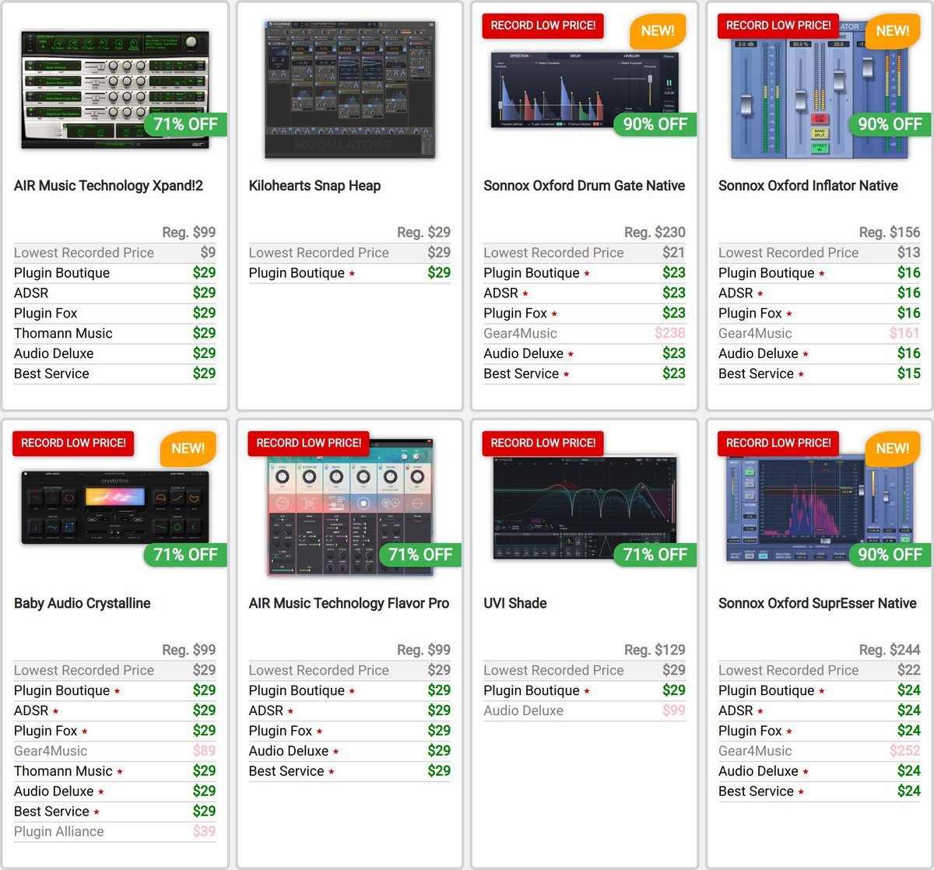Select Gear4Music $238 offer for Drum Gate Native
Screen dimensions: 934x870
tap(585, 334)
